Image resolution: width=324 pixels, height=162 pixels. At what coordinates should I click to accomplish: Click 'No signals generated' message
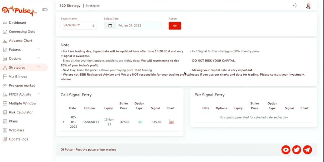click(x=254, y=117)
